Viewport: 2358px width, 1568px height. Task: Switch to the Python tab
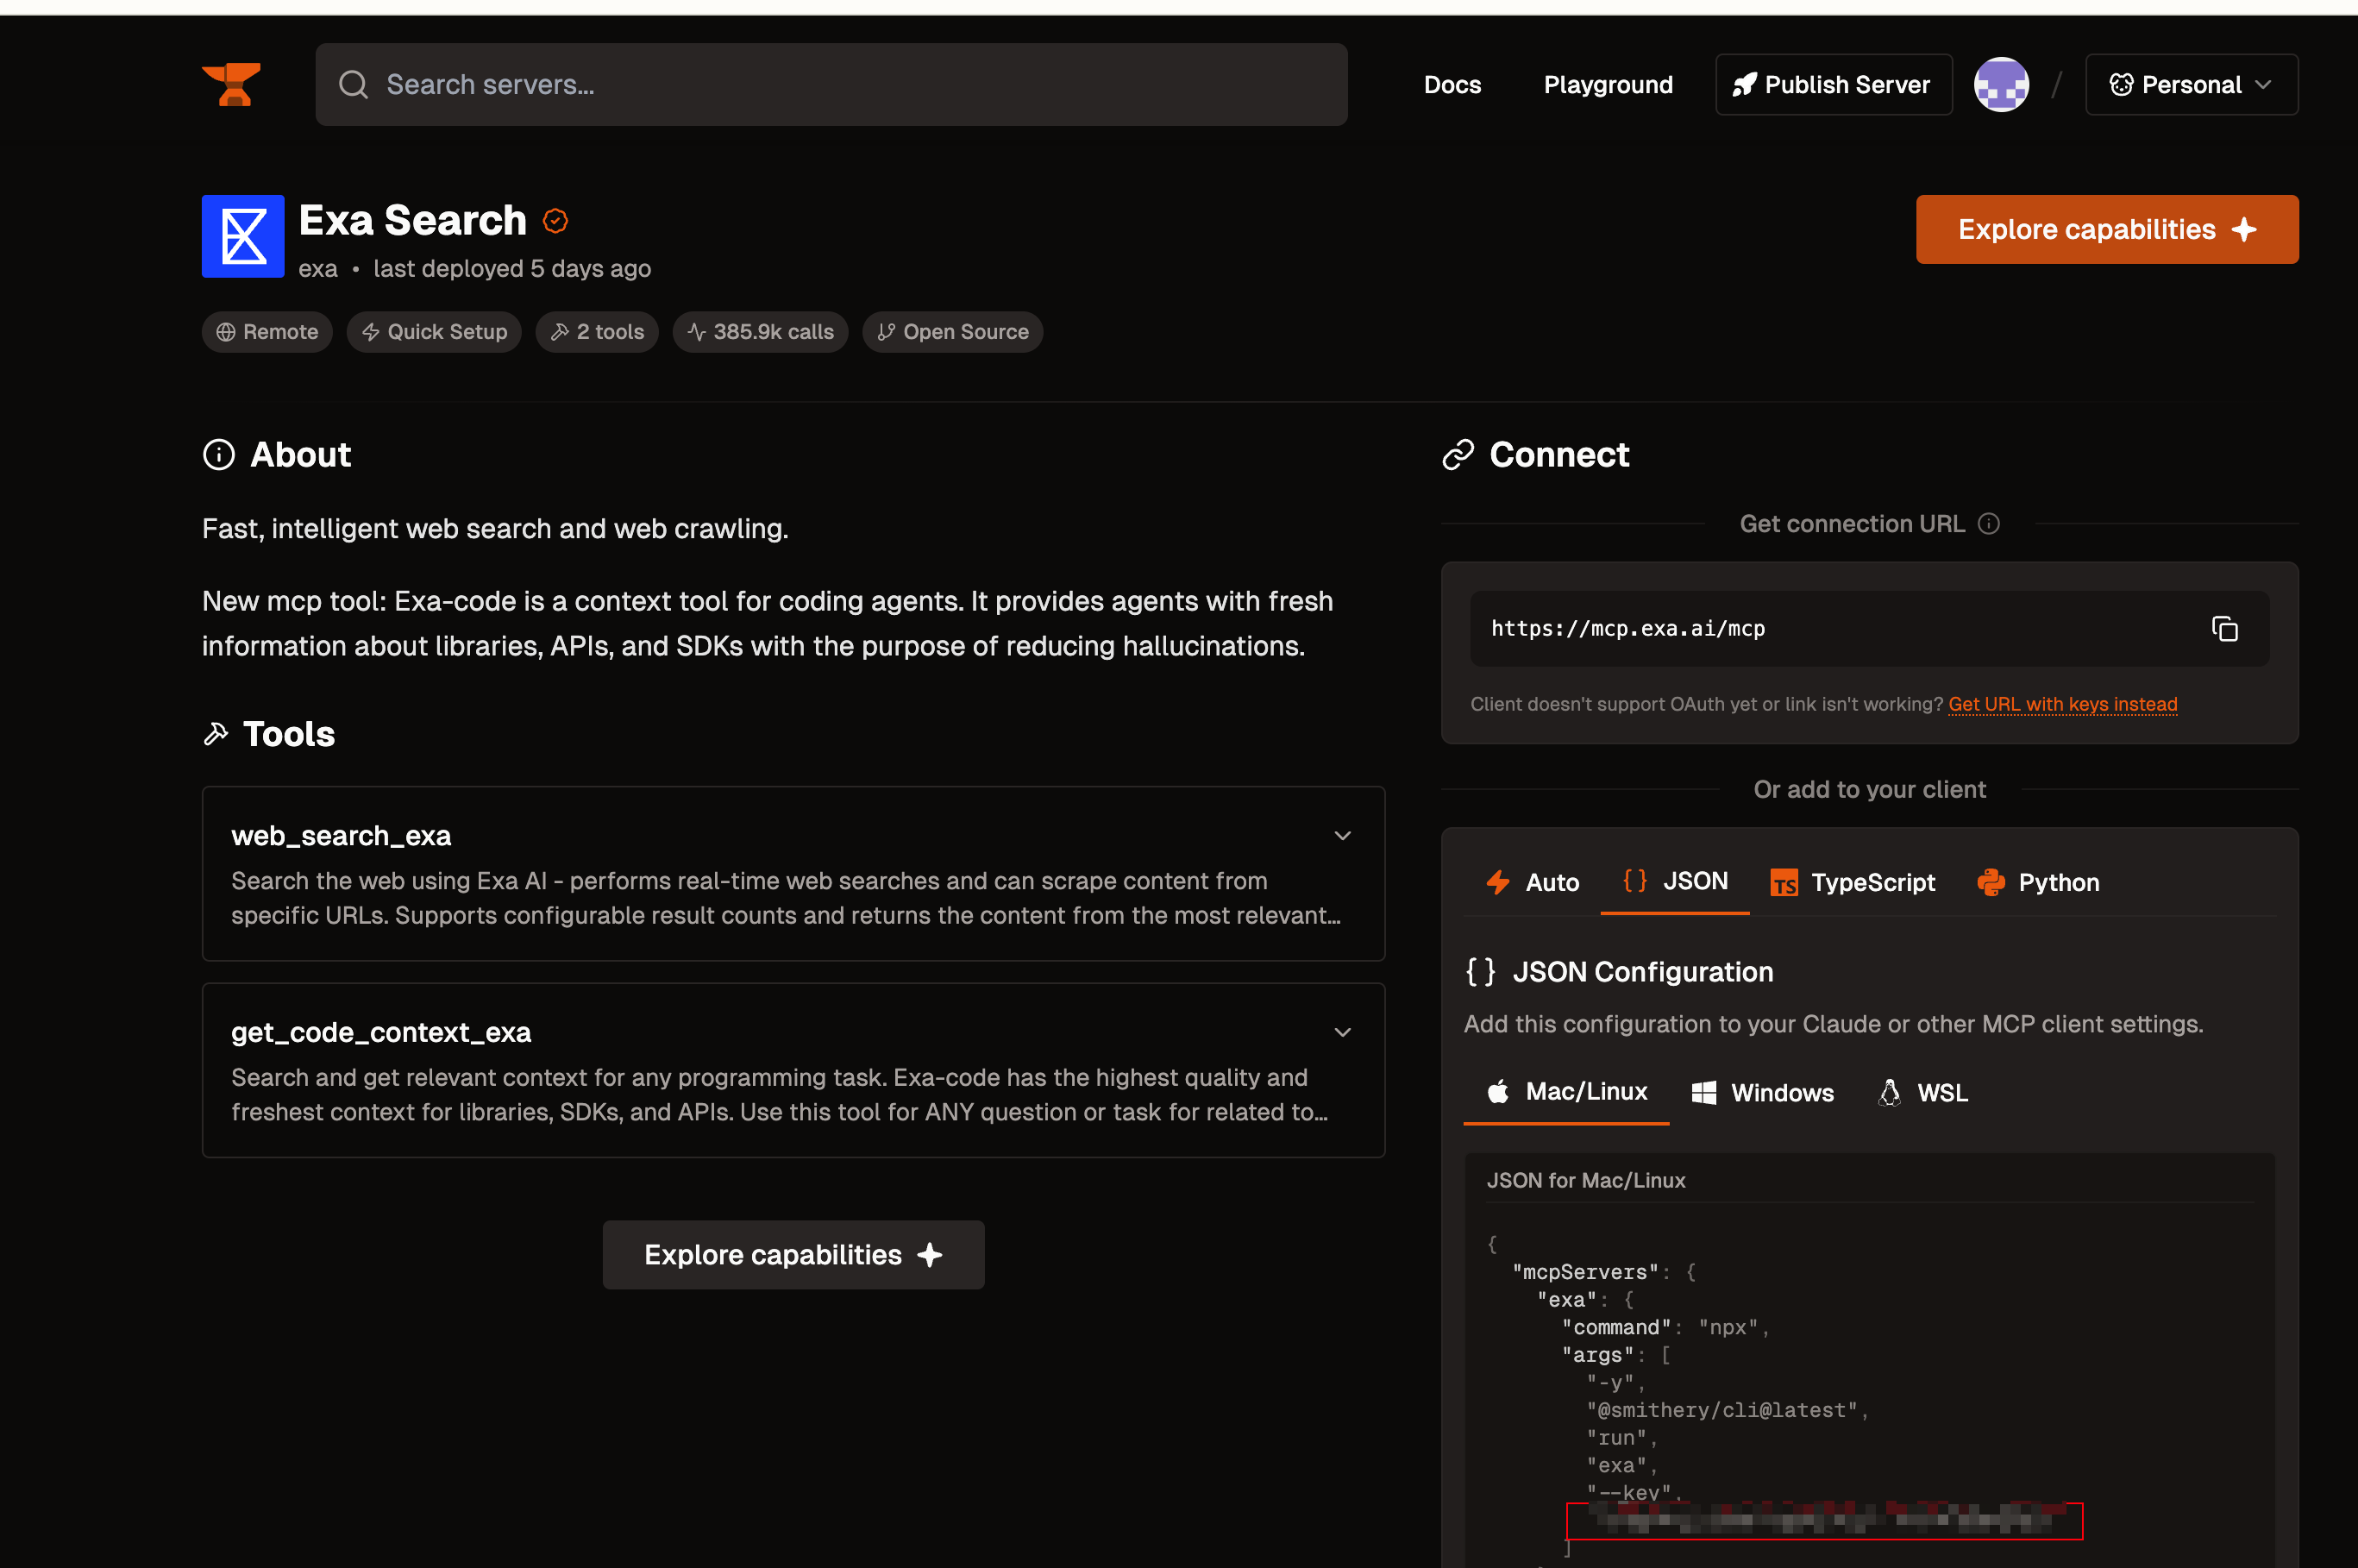[2038, 882]
